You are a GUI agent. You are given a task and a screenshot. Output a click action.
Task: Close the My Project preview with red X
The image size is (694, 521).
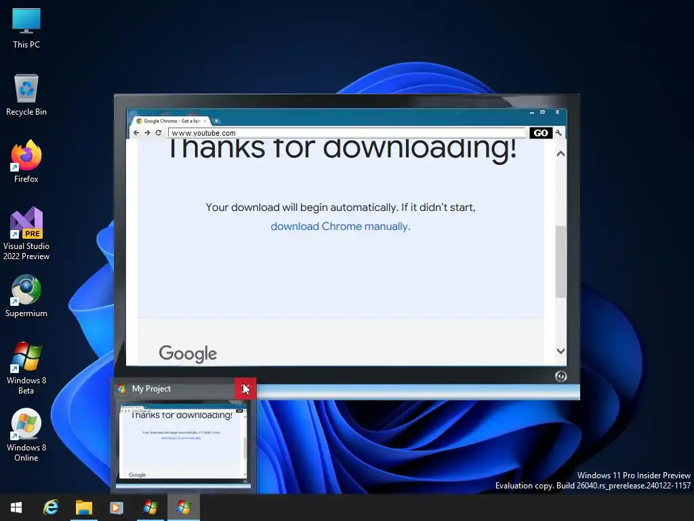point(245,389)
